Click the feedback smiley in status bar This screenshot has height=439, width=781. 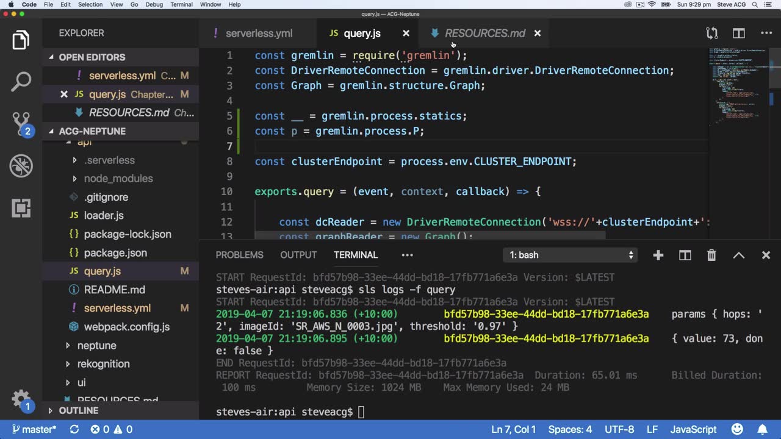coord(738,429)
